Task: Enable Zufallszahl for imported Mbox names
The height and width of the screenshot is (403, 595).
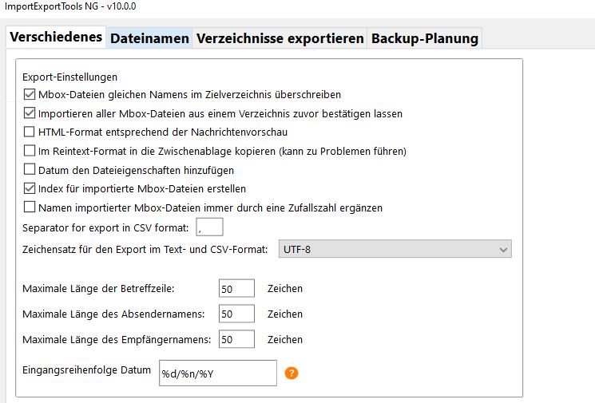Action: [x=30, y=208]
